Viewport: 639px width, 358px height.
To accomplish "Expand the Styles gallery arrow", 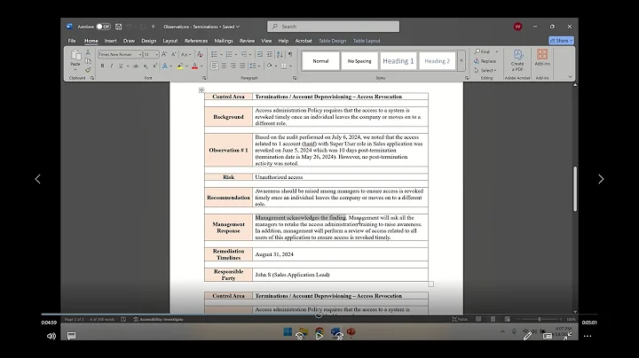I will tap(461, 61).
